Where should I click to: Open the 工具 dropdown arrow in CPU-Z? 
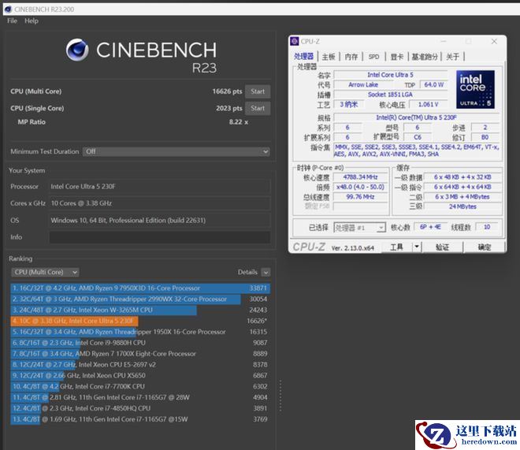(417, 247)
